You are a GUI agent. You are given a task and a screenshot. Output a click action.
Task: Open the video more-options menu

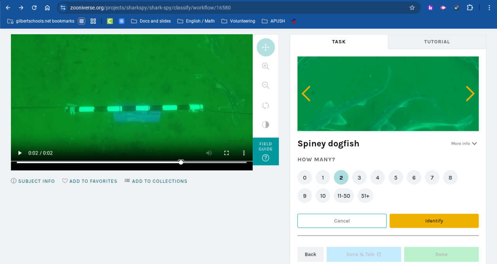[x=244, y=153]
